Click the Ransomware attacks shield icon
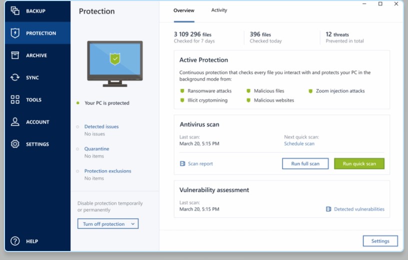The width and height of the screenshot is (408, 260). (x=182, y=91)
